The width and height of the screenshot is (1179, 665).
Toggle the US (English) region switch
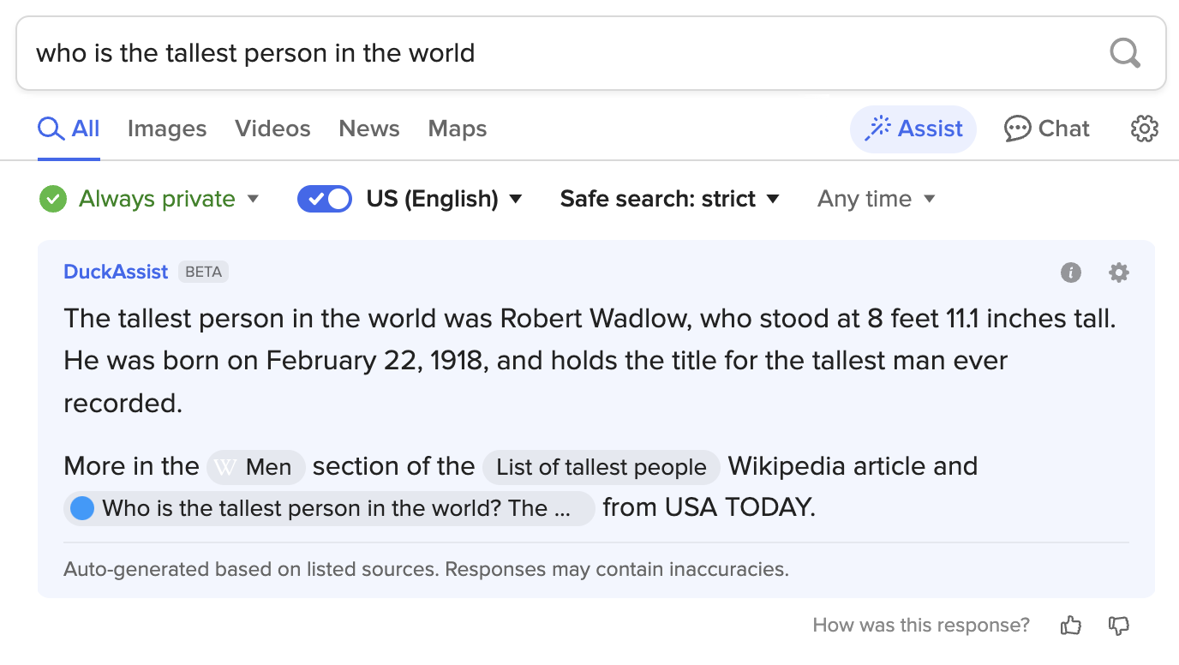[x=324, y=199]
